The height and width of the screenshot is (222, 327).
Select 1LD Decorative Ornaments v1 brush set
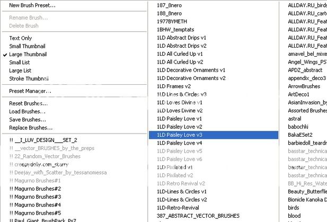[191, 70]
